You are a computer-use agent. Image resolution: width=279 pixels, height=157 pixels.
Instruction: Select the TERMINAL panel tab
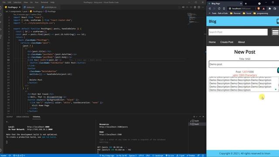pyautogui.click(x=37, y=117)
